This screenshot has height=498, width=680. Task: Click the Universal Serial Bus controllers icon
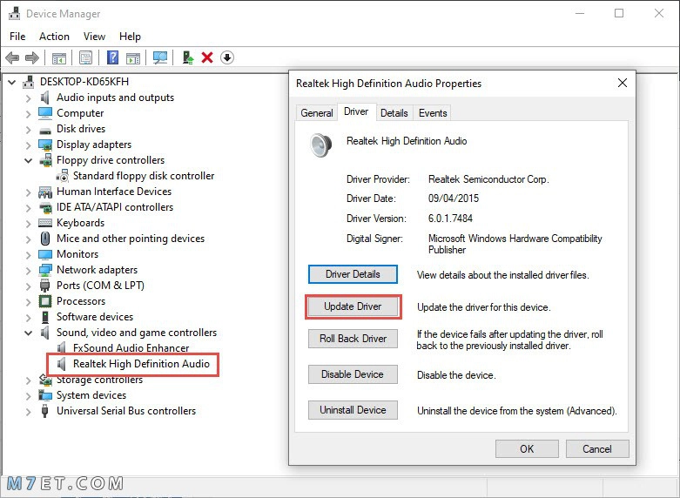pyautogui.click(x=44, y=411)
